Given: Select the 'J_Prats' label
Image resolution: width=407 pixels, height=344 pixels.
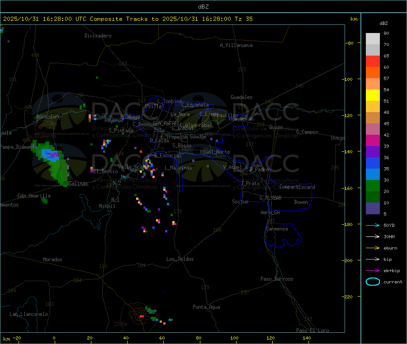Looking at the screenshot, I should pyautogui.click(x=250, y=184).
